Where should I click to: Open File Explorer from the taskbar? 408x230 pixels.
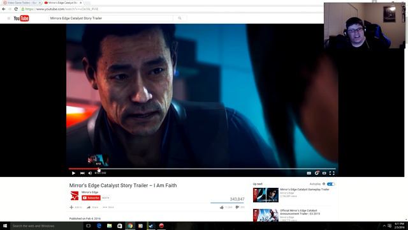click(x=109, y=226)
